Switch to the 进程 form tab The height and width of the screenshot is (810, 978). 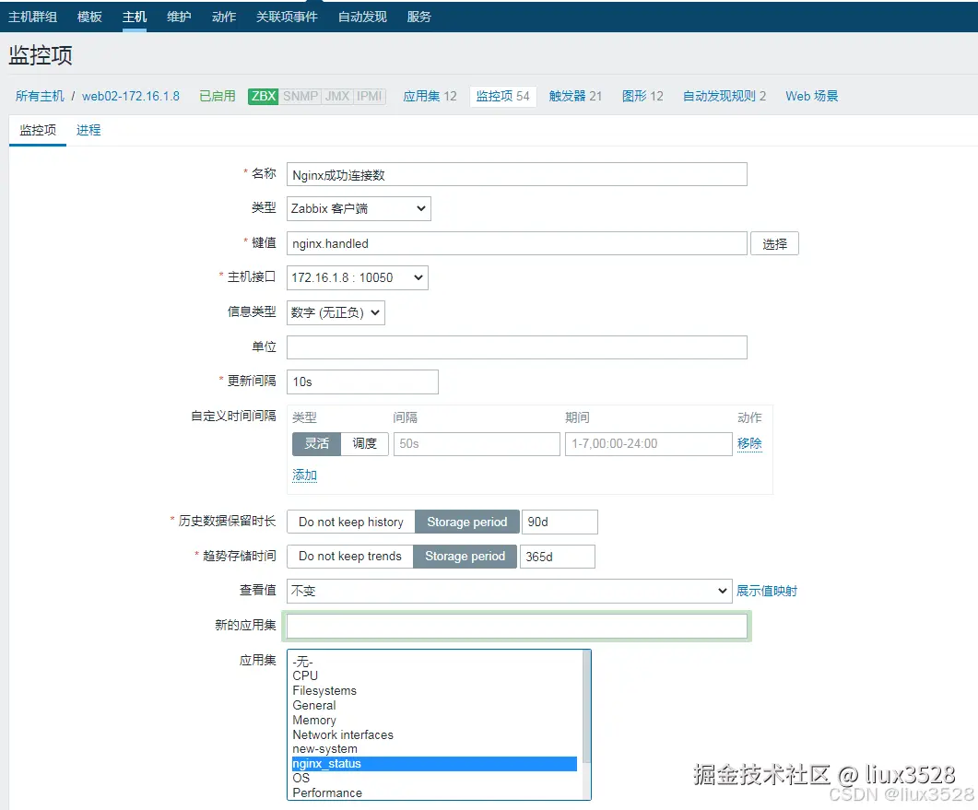point(88,130)
